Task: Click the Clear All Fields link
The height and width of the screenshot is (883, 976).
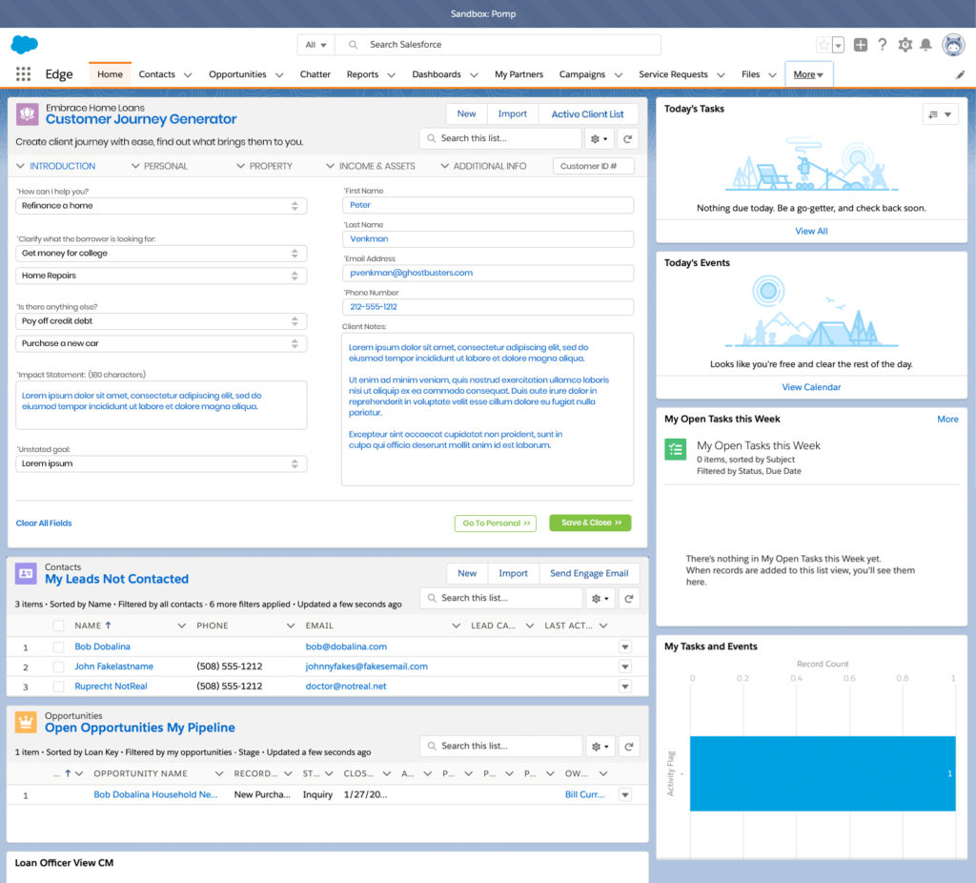Action: point(44,524)
